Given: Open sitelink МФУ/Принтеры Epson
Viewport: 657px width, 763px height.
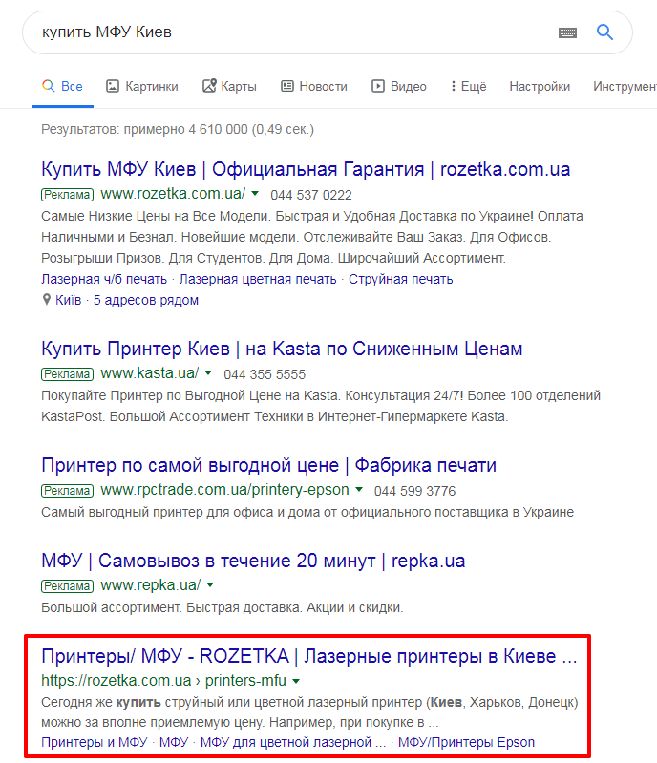Looking at the screenshot, I should (466, 743).
